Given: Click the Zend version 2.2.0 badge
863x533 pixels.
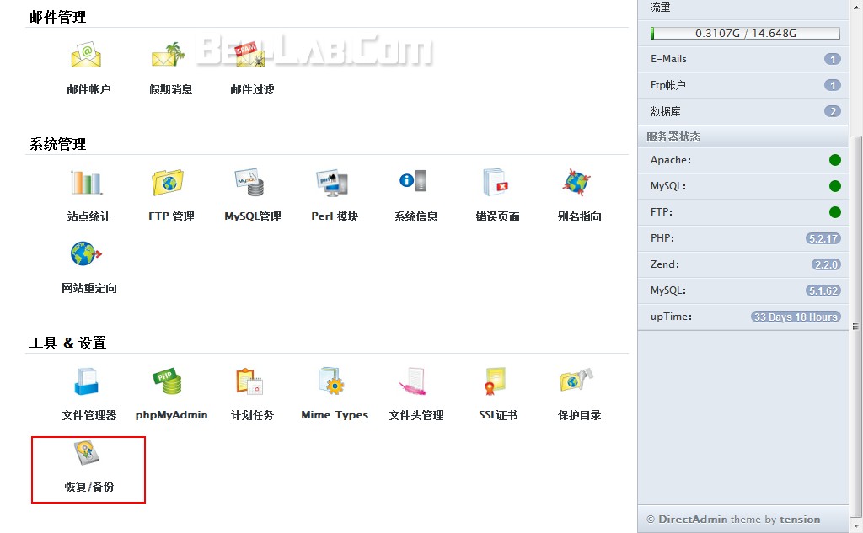Looking at the screenshot, I should (826, 264).
